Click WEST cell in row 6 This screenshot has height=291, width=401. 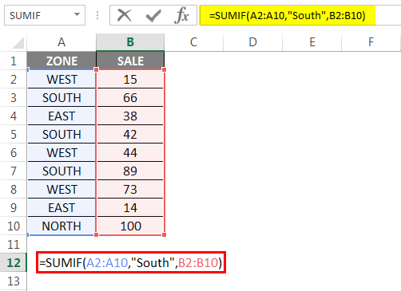tap(62, 152)
